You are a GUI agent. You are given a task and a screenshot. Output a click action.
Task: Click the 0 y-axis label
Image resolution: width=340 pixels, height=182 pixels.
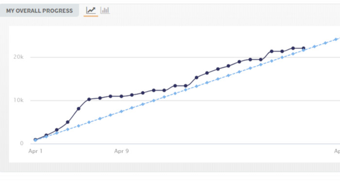(x=22, y=143)
